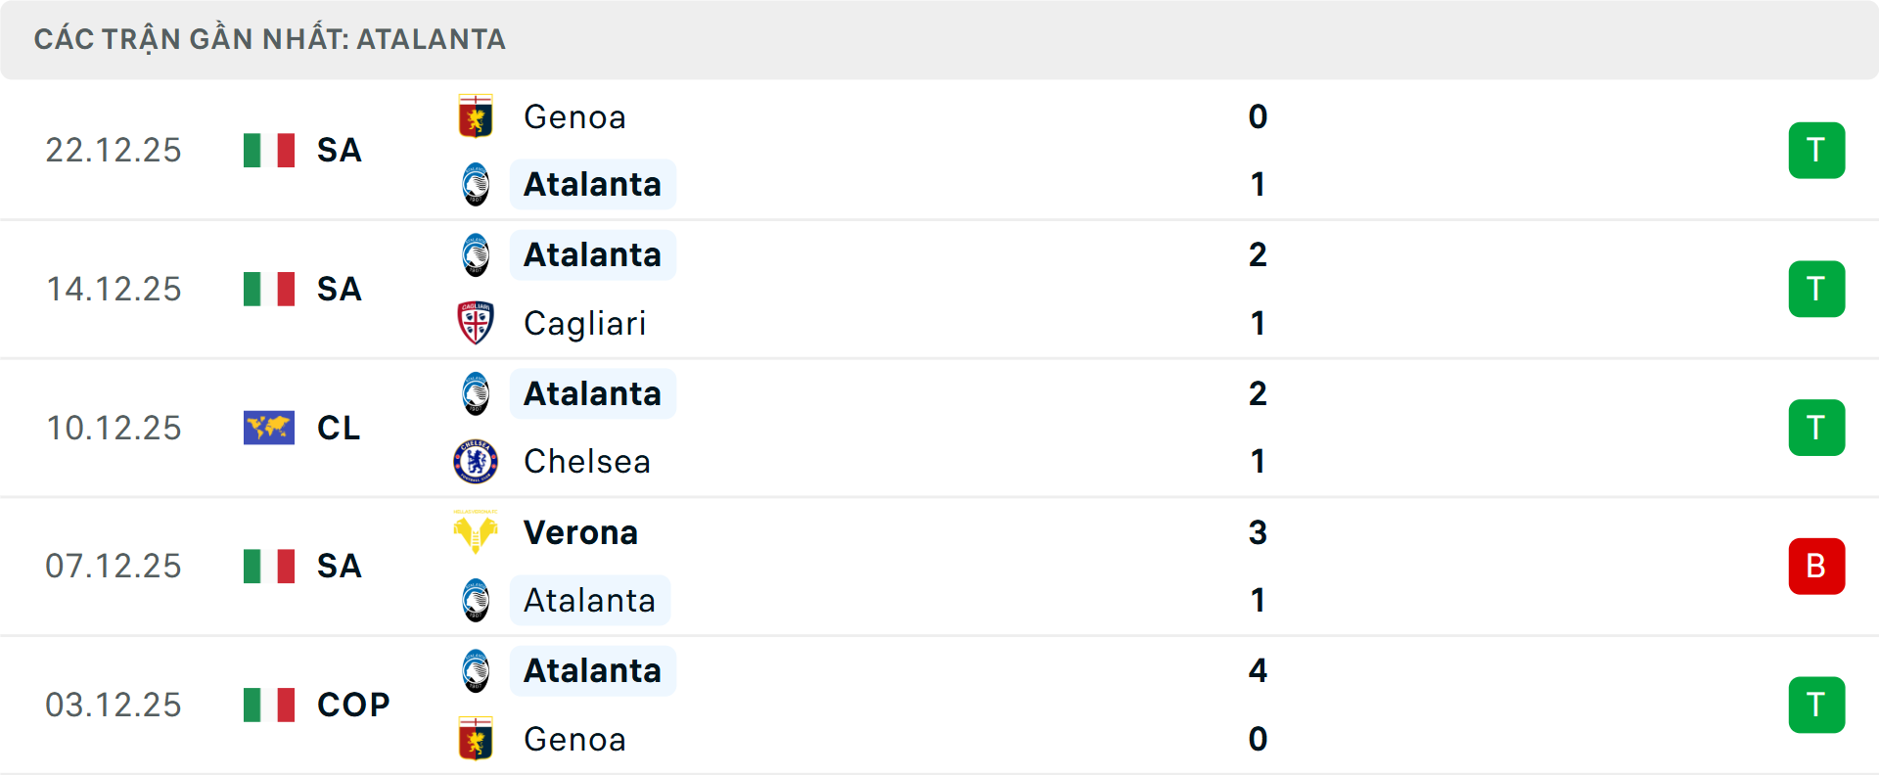
Task: Click the Genoa crest in the bottom row
Action: (x=476, y=739)
